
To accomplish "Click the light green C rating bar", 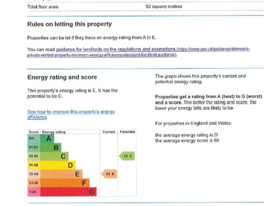I will (60, 156).
